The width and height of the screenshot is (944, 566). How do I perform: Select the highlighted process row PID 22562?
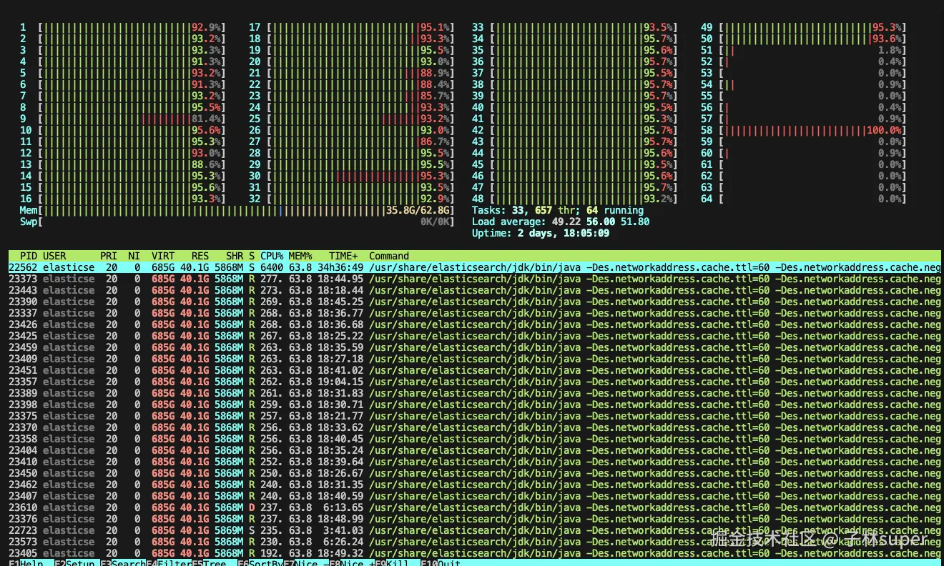pyautogui.click(x=475, y=267)
